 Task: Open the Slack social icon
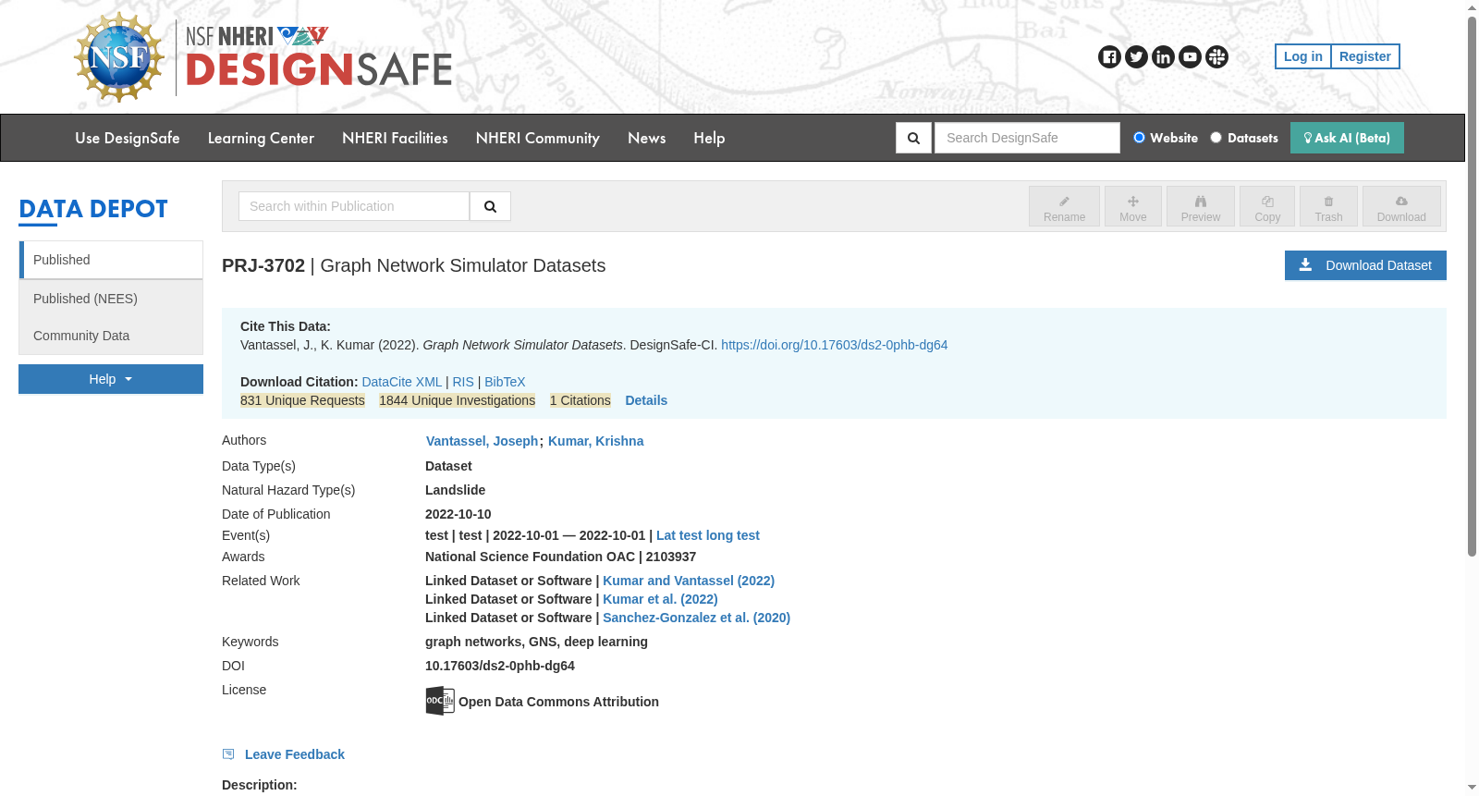pos(1216,57)
